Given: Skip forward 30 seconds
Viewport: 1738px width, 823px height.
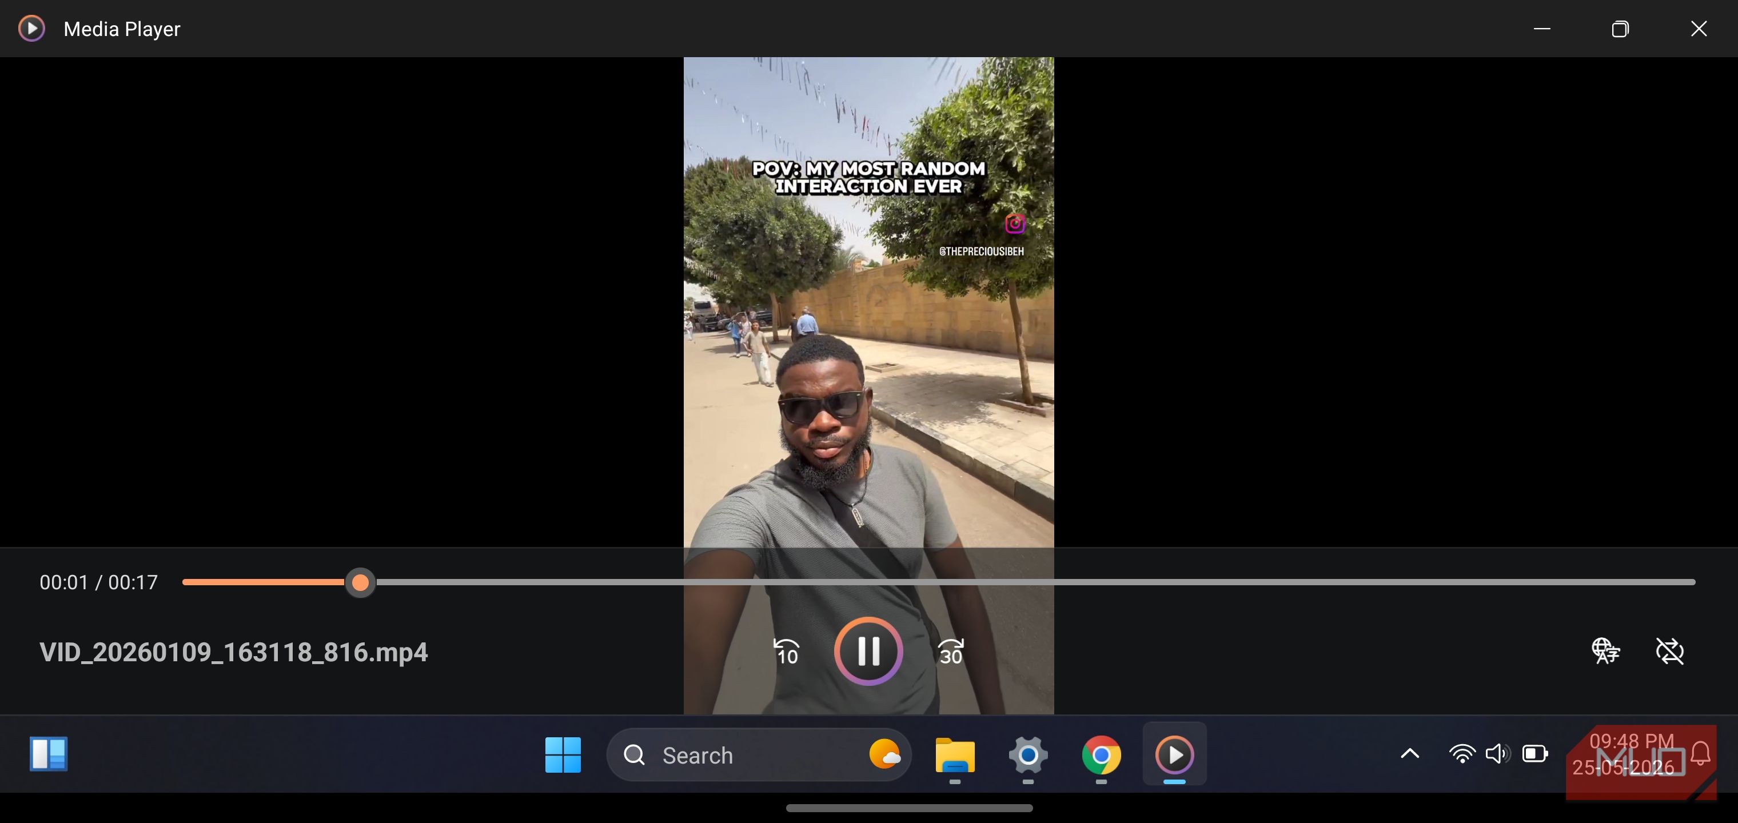Looking at the screenshot, I should coord(951,652).
